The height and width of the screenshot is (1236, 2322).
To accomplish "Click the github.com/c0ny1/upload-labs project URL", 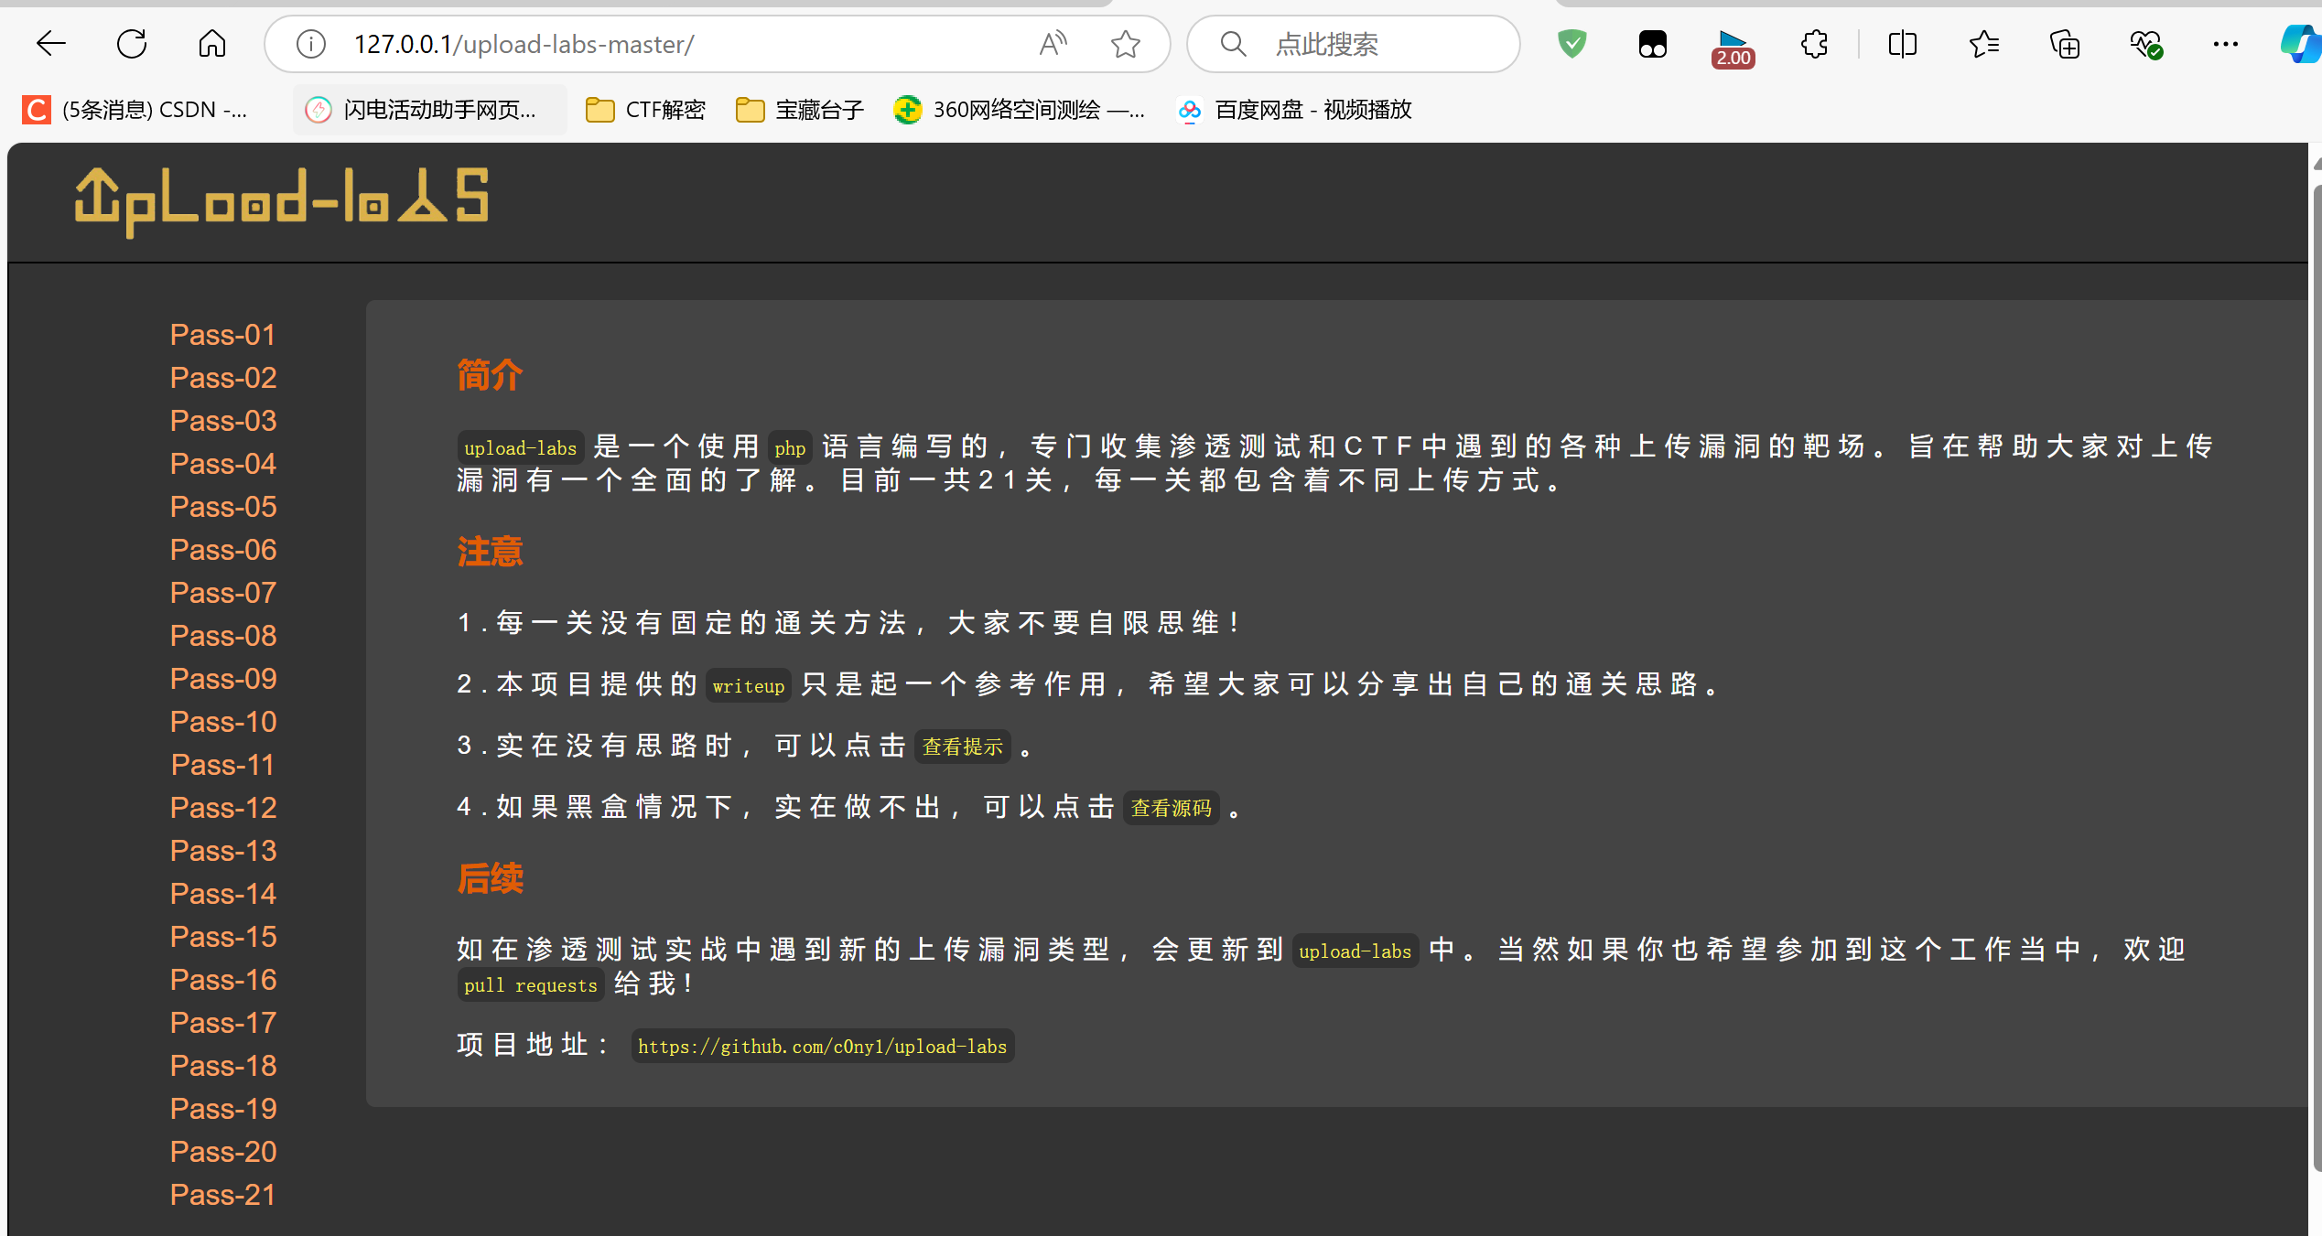I will (822, 1046).
